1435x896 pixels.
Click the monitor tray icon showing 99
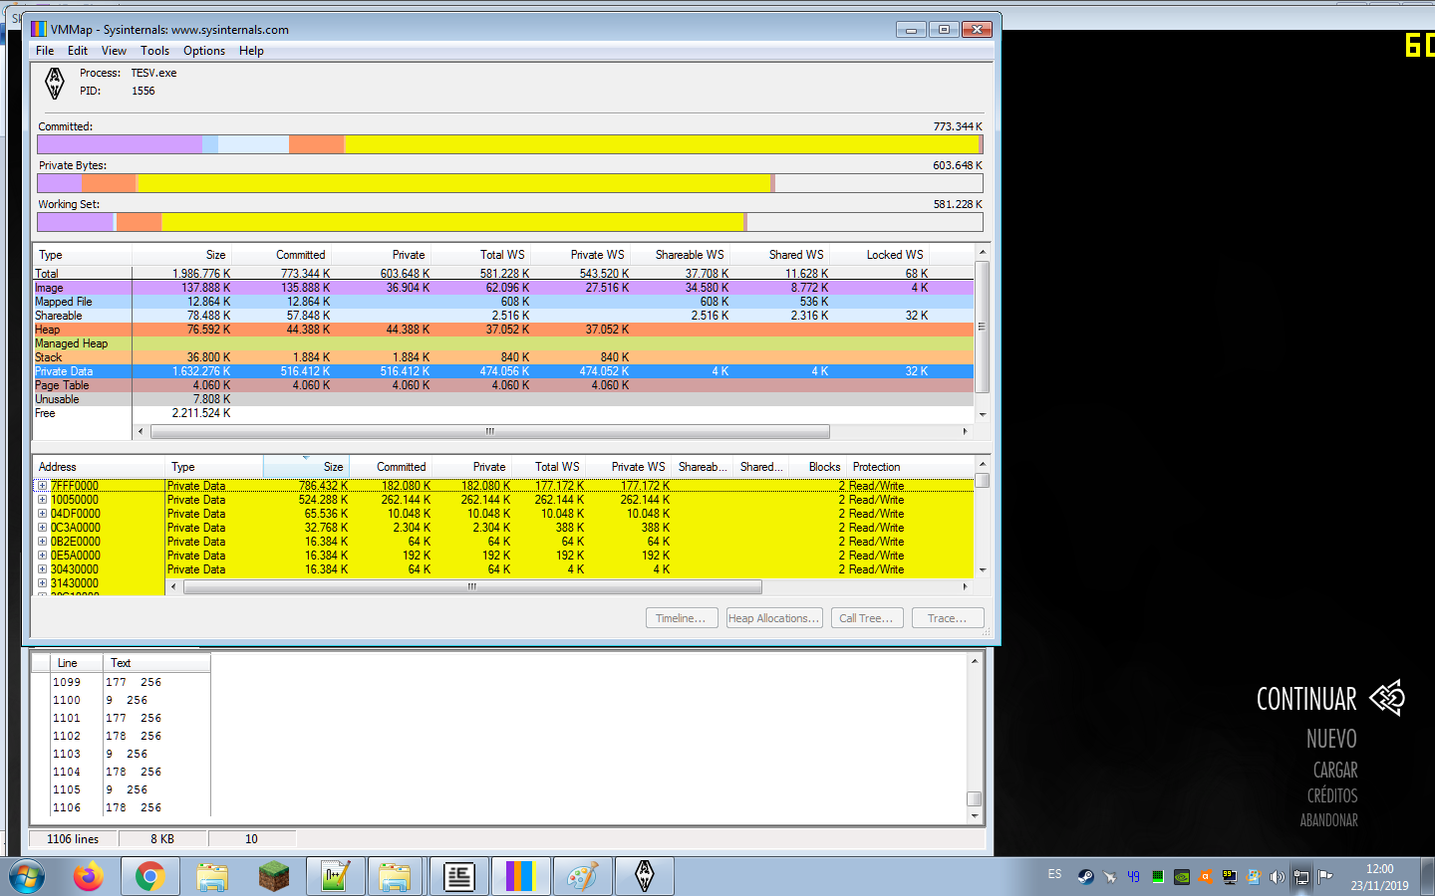[1229, 876]
